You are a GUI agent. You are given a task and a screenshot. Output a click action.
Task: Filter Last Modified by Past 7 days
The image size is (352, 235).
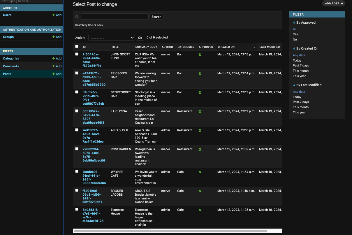(301, 102)
